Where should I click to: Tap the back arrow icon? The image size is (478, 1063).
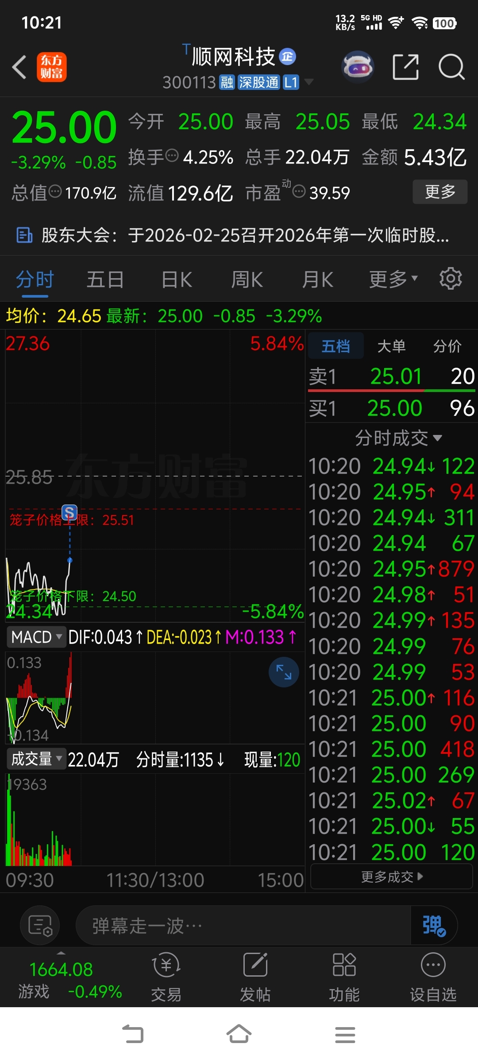19,67
